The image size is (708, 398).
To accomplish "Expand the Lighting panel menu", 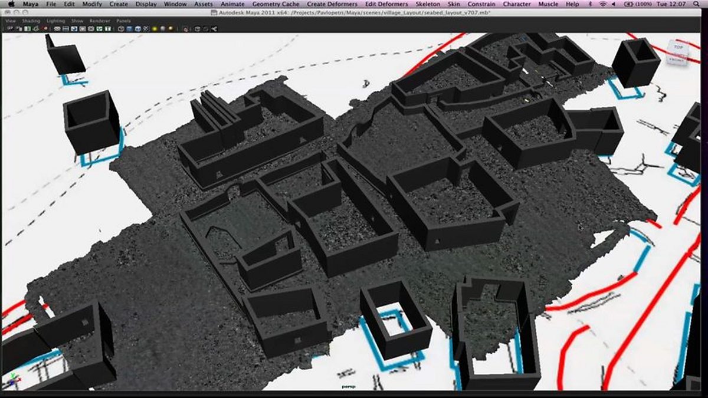I will click(56, 21).
